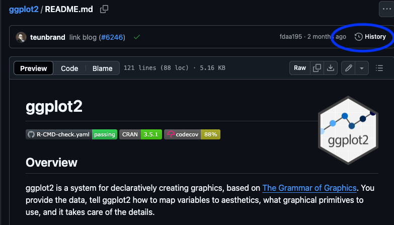This screenshot has width=394, height=225.
Task: Copy the README.md file path
Action: (104, 9)
